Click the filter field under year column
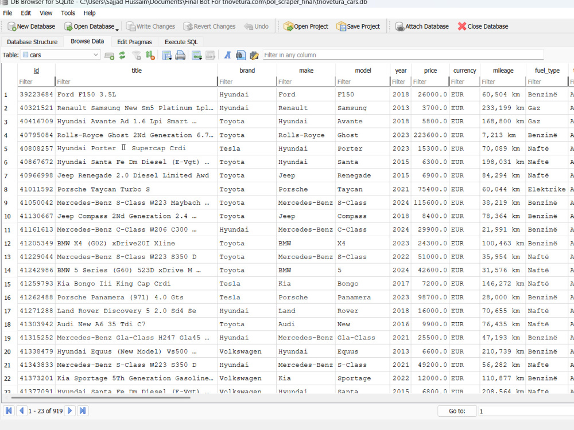The width and height of the screenshot is (574, 430). coord(401,81)
